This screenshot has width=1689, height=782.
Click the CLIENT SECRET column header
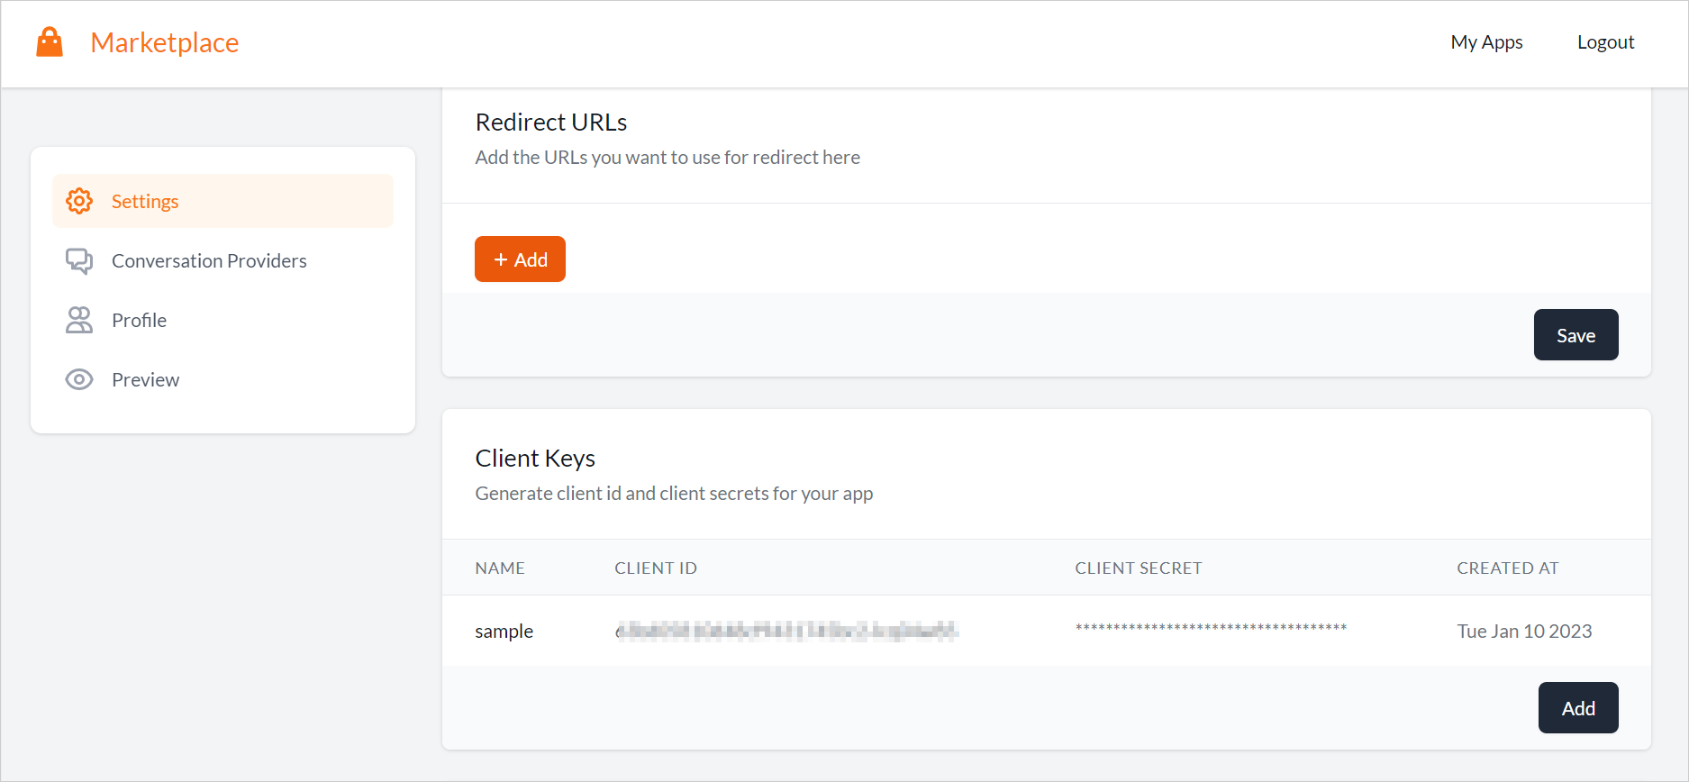coord(1138,568)
